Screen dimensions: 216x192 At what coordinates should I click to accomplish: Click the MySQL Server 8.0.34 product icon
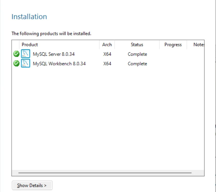pyautogui.click(x=25, y=54)
